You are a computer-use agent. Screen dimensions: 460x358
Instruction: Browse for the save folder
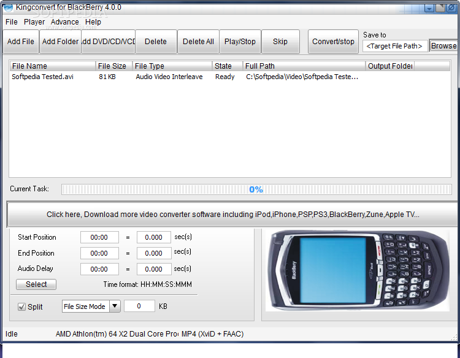tap(444, 46)
